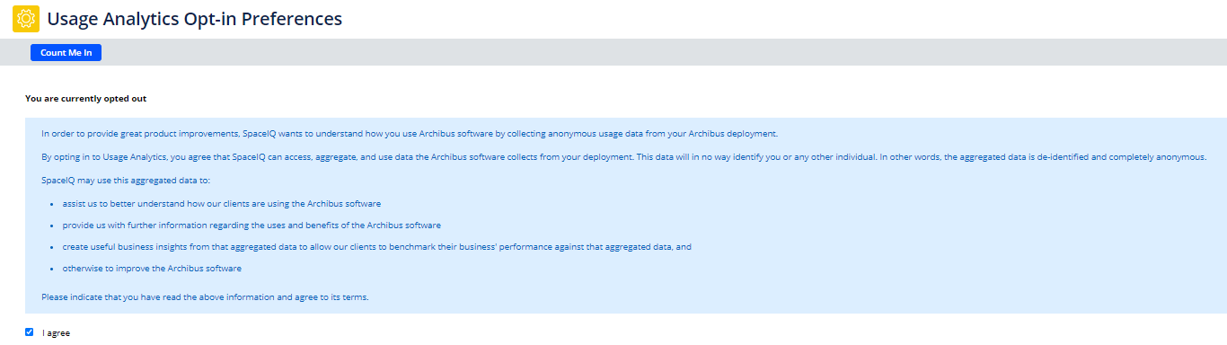Click the bullet dot before 'assist us'
This screenshot has height=345, width=1227.
tap(53, 205)
